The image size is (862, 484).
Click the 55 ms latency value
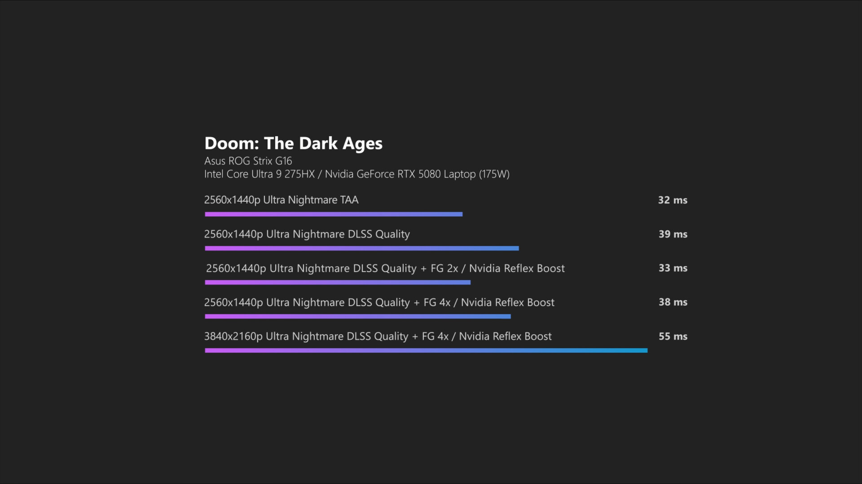pyautogui.click(x=673, y=337)
